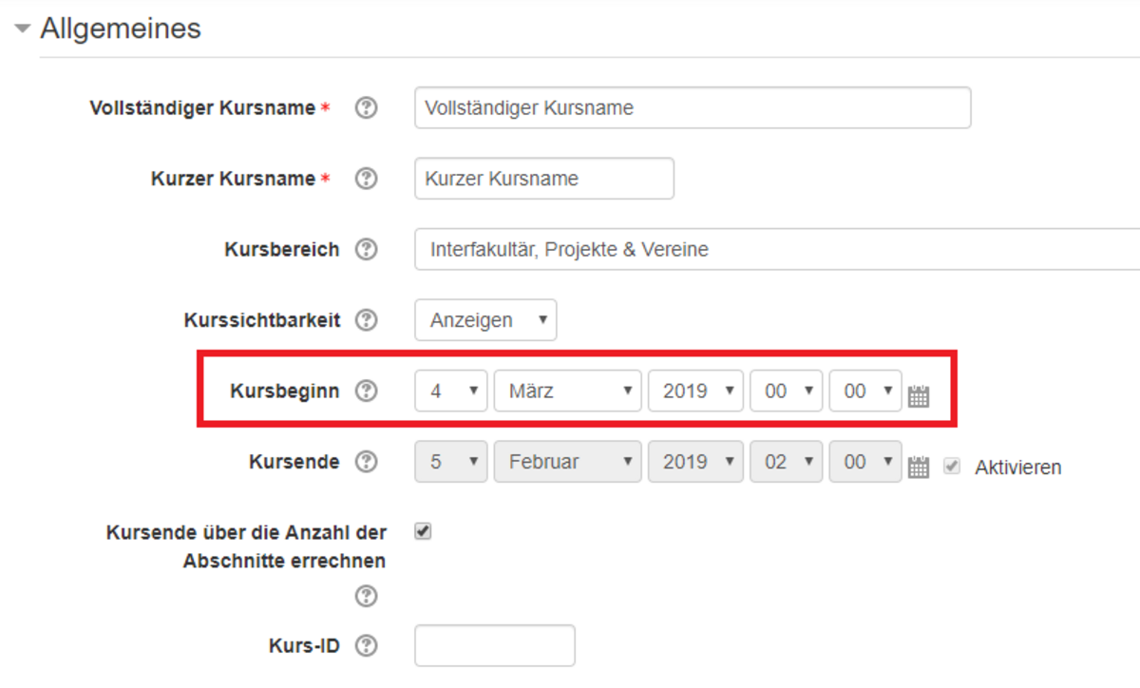Open the Kurssichtbarkeit Anzeigen dropdown
Viewport: 1140px width, 688px height.
(485, 320)
